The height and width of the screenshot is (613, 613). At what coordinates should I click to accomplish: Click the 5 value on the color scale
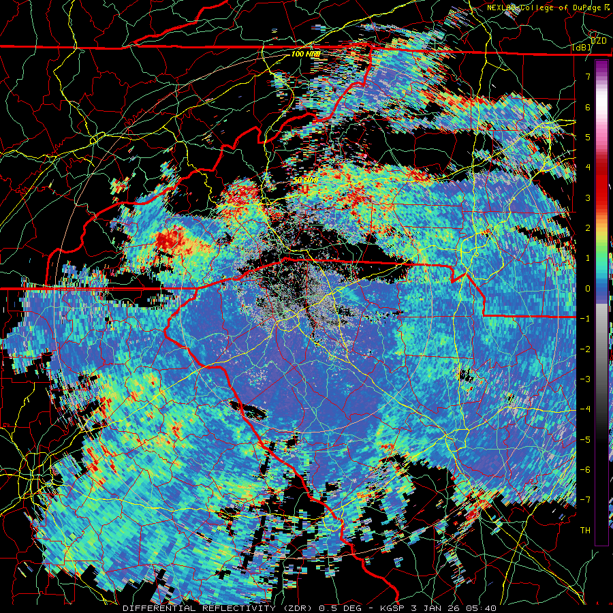588,137
